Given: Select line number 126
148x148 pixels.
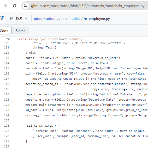Looking at the screenshot, I should pyautogui.click(x=7, y=126).
